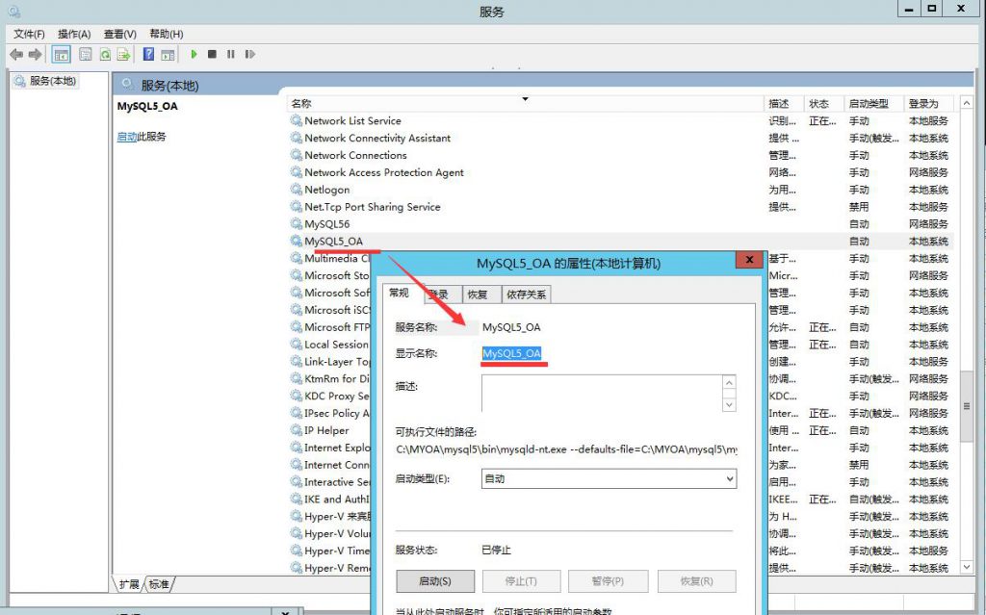986x615 pixels.
Task: Click the gear icon beside KDC Proxy service
Action: point(297,396)
